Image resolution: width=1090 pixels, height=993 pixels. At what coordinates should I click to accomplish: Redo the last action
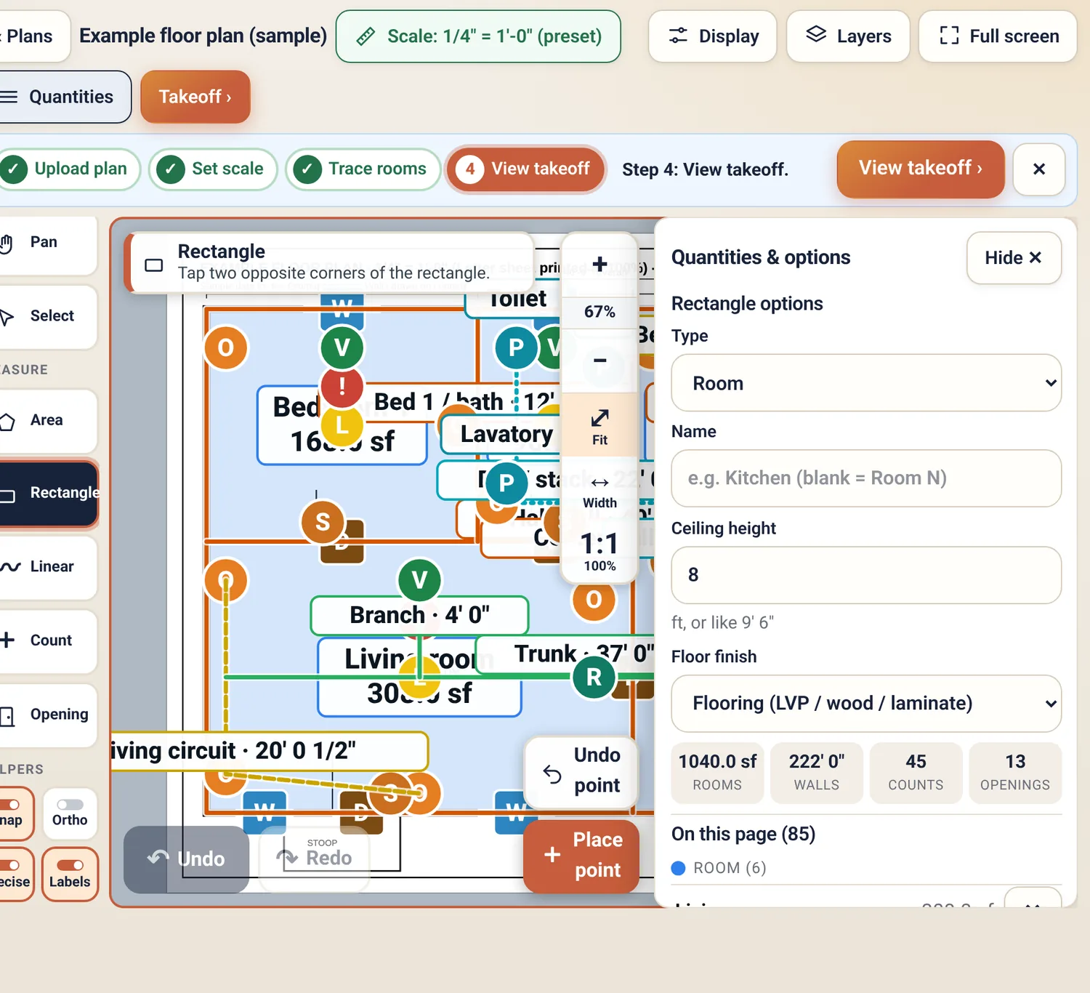tap(315, 858)
